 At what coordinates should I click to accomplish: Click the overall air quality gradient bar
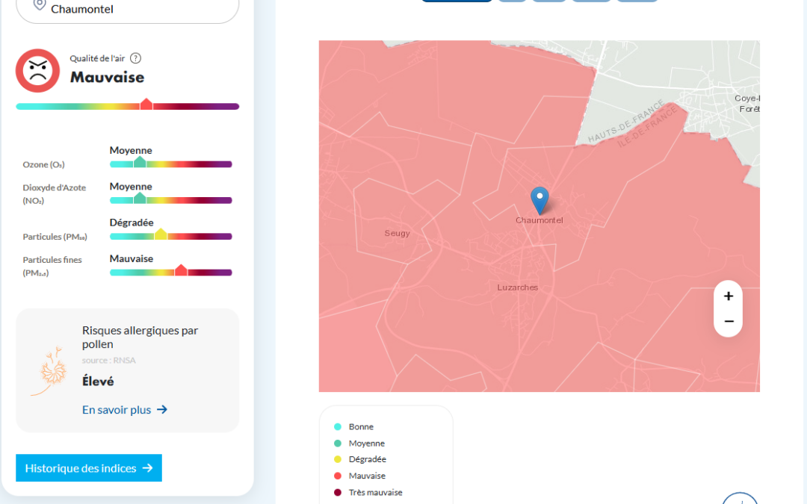[x=128, y=106]
